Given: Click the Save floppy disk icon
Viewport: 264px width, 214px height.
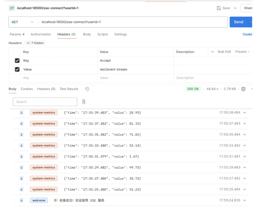Looking at the screenshot, I should 219,8.
